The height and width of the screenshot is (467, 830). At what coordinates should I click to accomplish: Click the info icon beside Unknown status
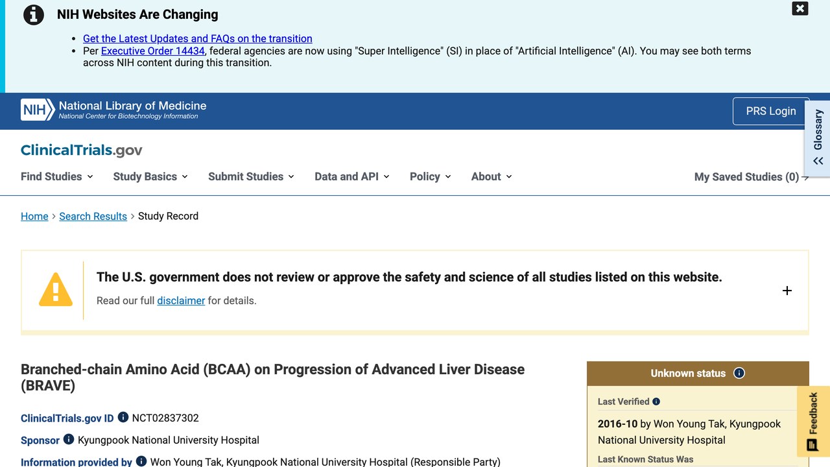coord(739,373)
